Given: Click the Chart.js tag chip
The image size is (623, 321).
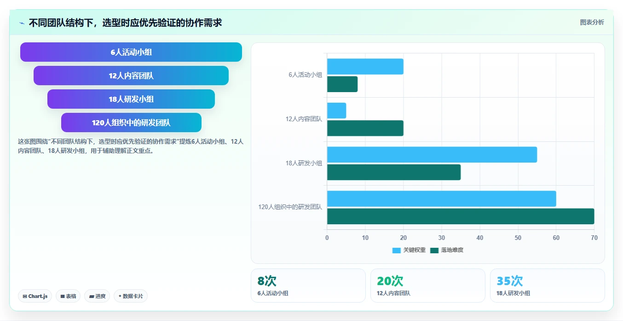Looking at the screenshot, I should 35,296.
